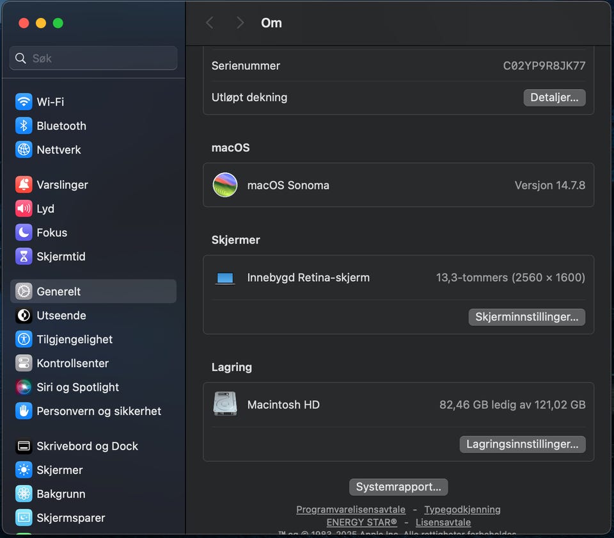The height and width of the screenshot is (538, 614).
Task: Click the Søk search field
Action: click(x=93, y=58)
